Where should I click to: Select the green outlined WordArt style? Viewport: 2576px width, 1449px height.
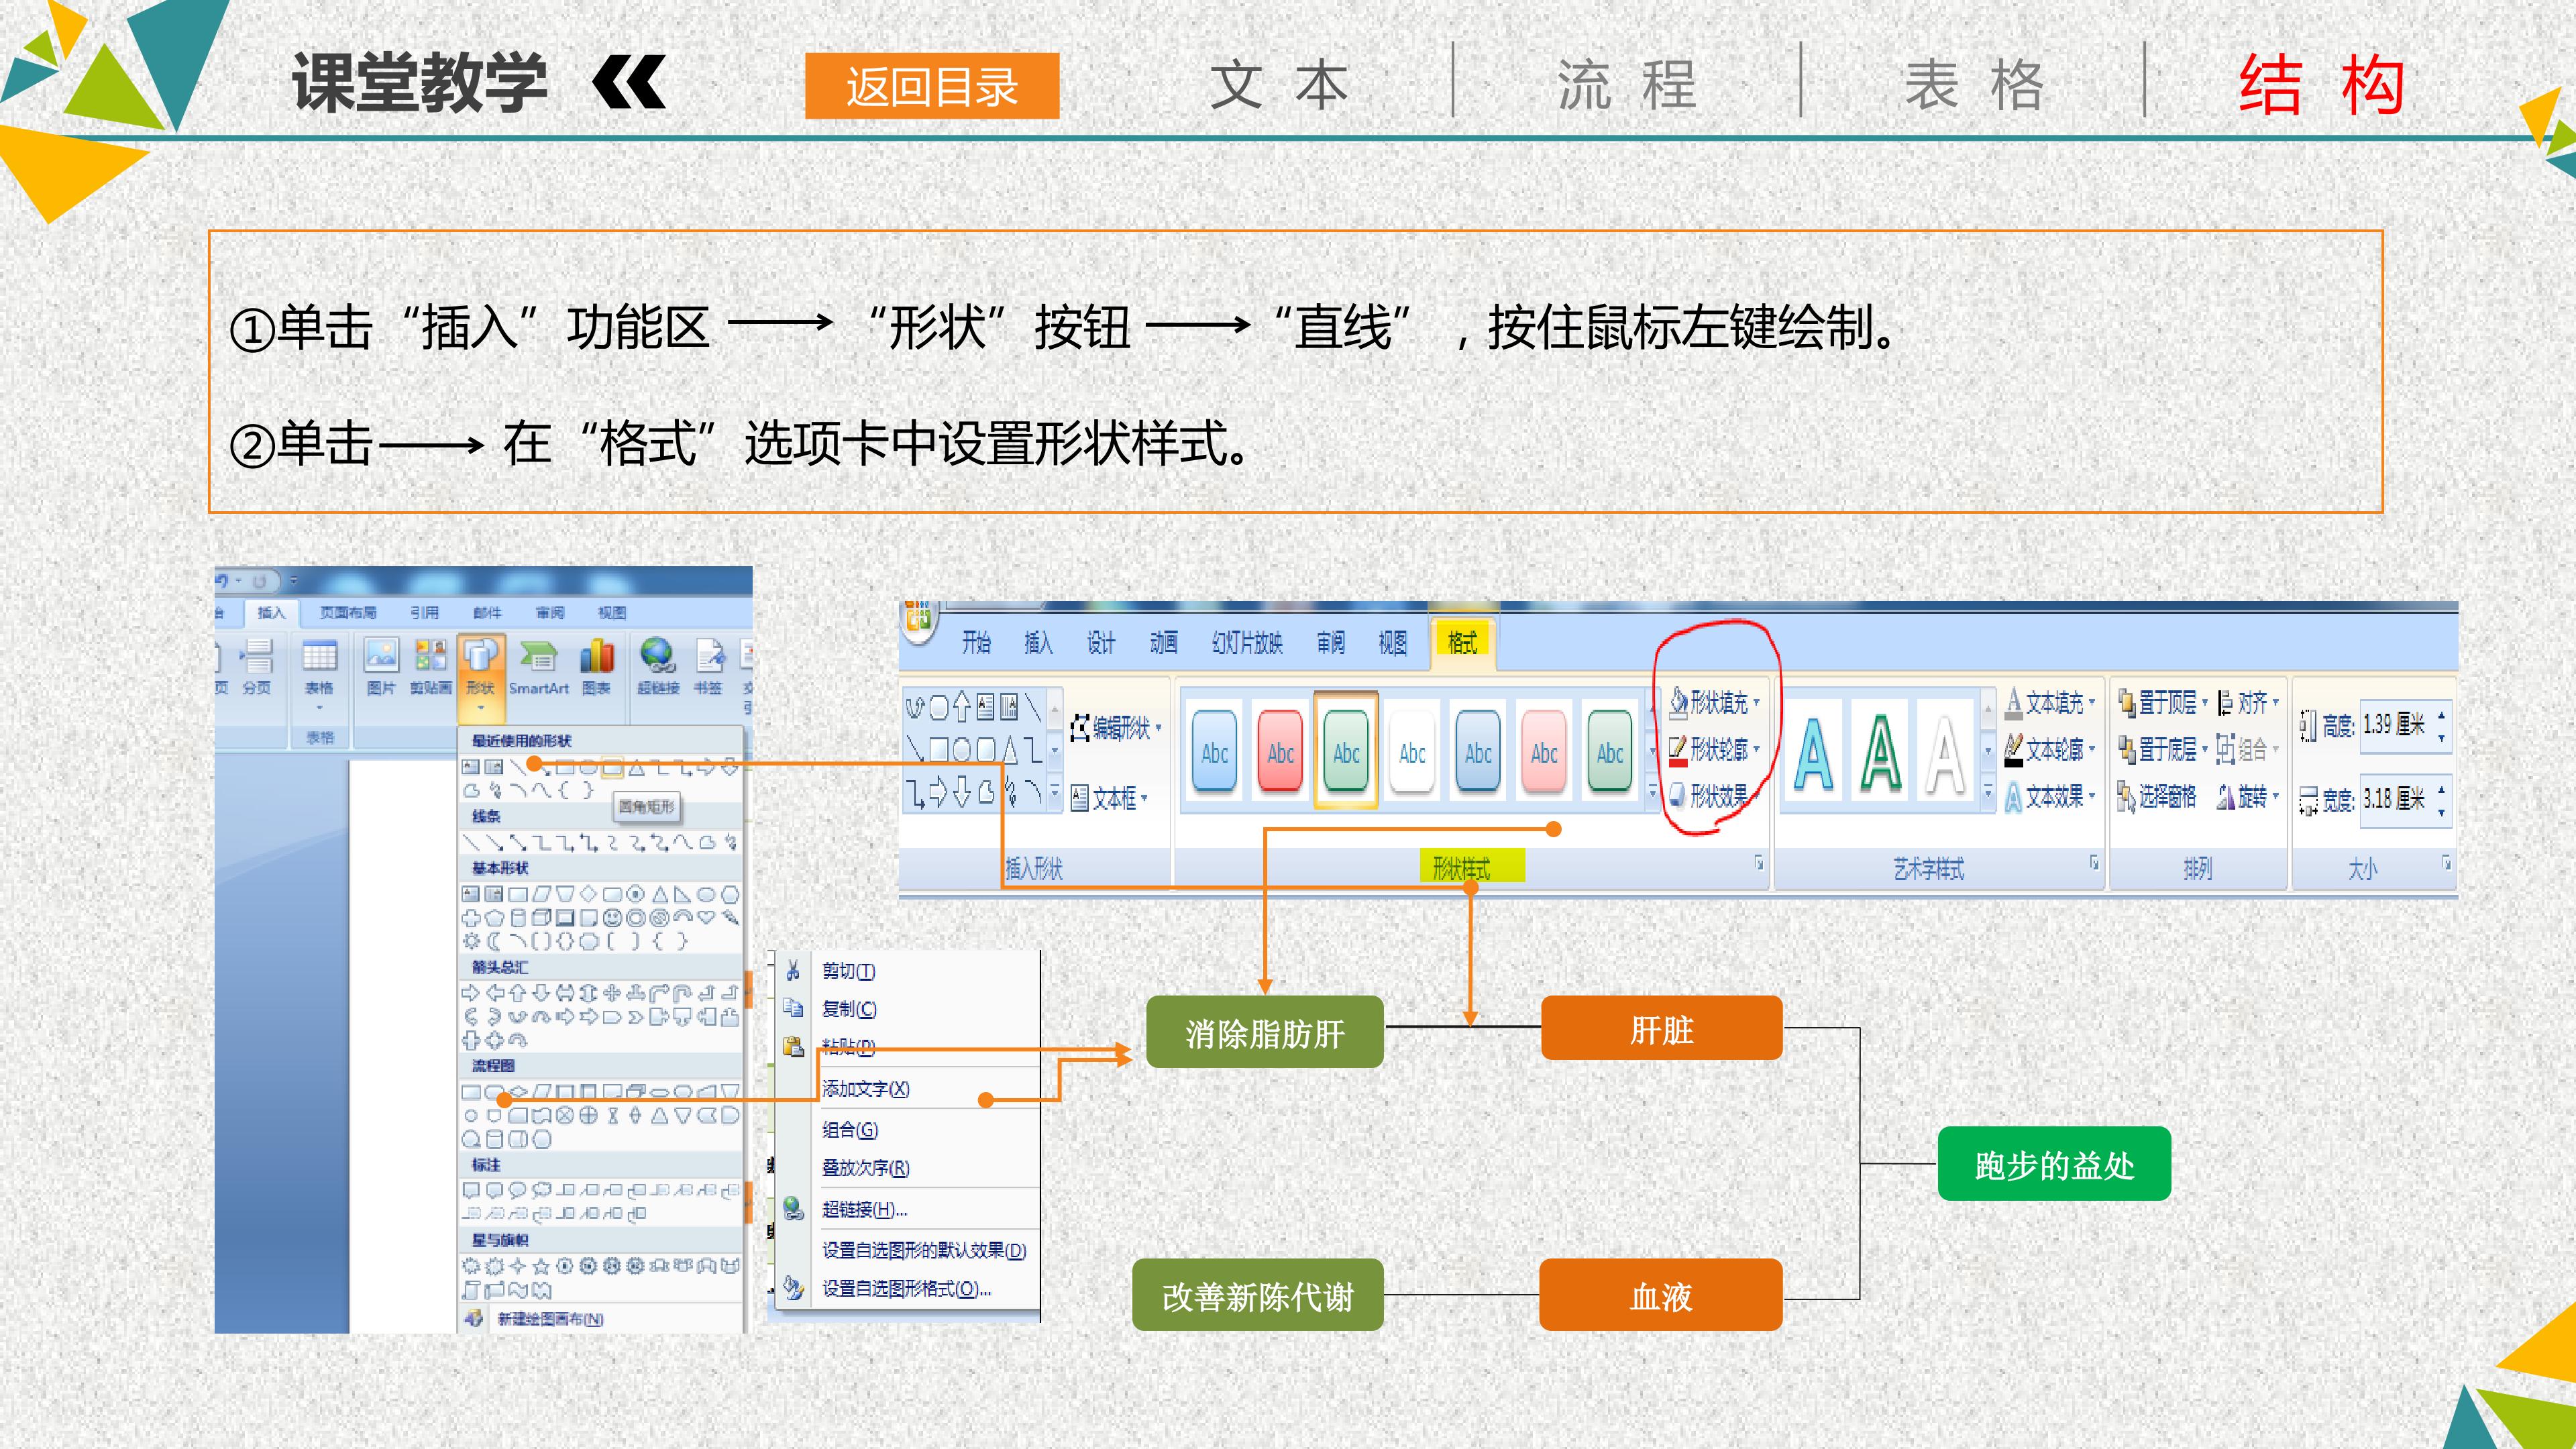coord(1880,754)
